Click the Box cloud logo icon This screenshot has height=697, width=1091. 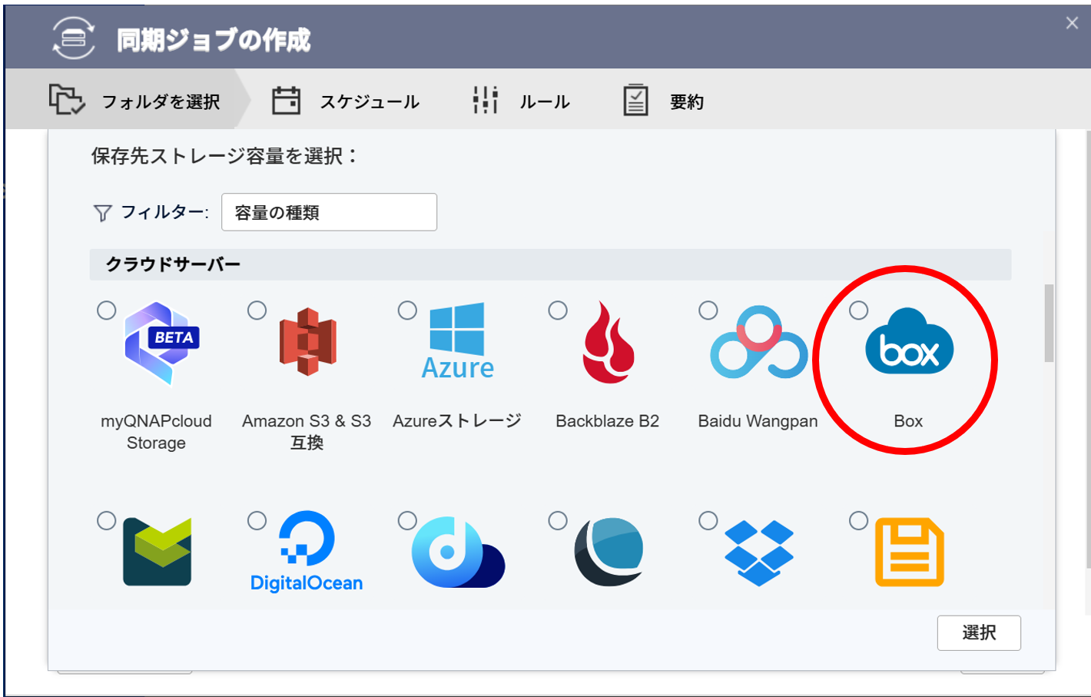point(909,341)
